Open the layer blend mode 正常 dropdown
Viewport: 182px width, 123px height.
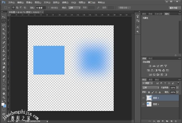click(151, 88)
